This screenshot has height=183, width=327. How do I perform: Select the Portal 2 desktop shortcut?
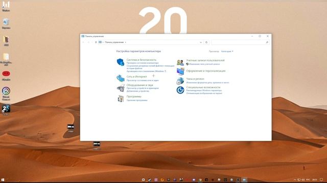point(6,110)
